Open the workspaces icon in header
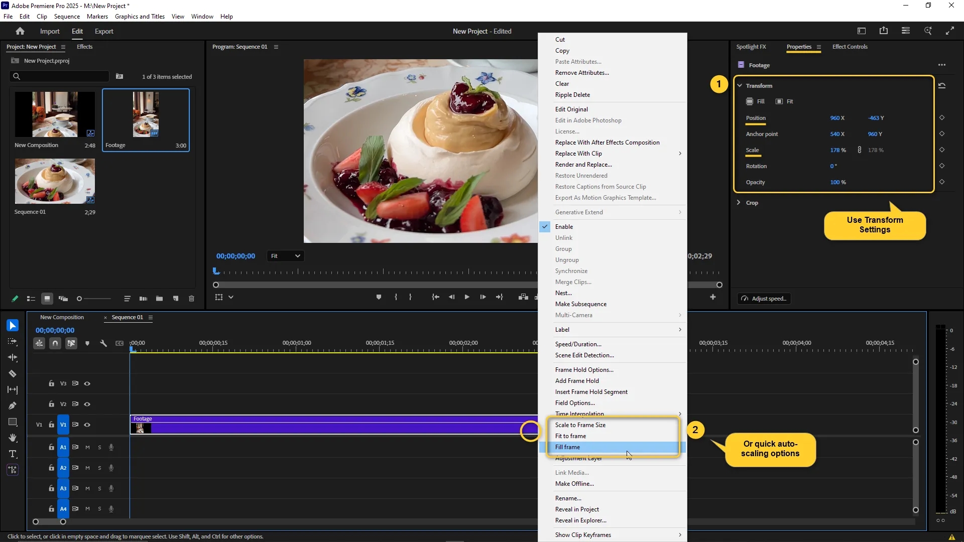 click(x=906, y=31)
